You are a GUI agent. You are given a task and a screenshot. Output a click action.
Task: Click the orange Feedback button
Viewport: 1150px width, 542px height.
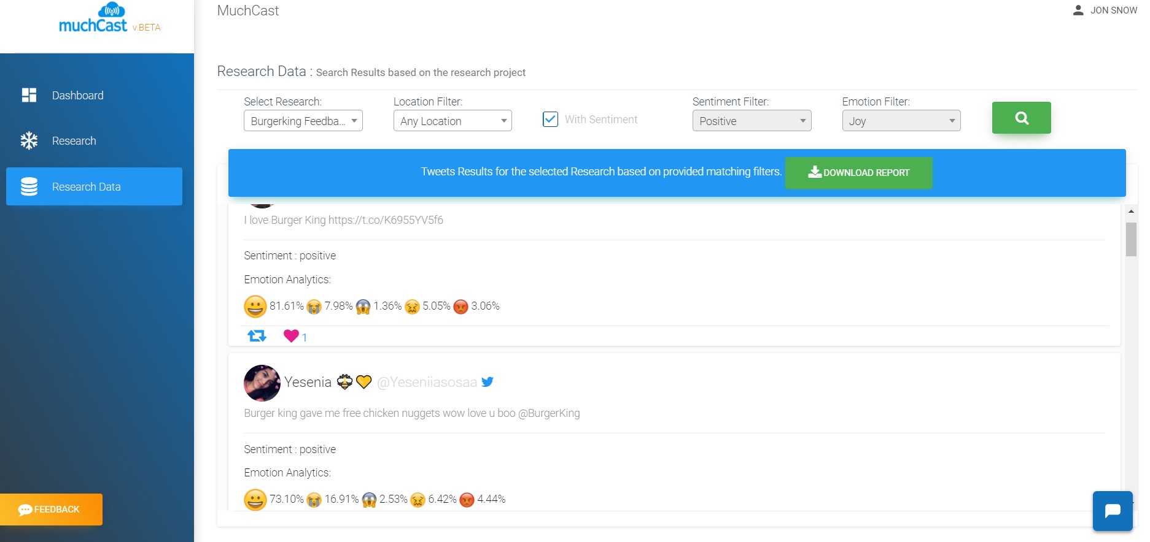click(51, 510)
